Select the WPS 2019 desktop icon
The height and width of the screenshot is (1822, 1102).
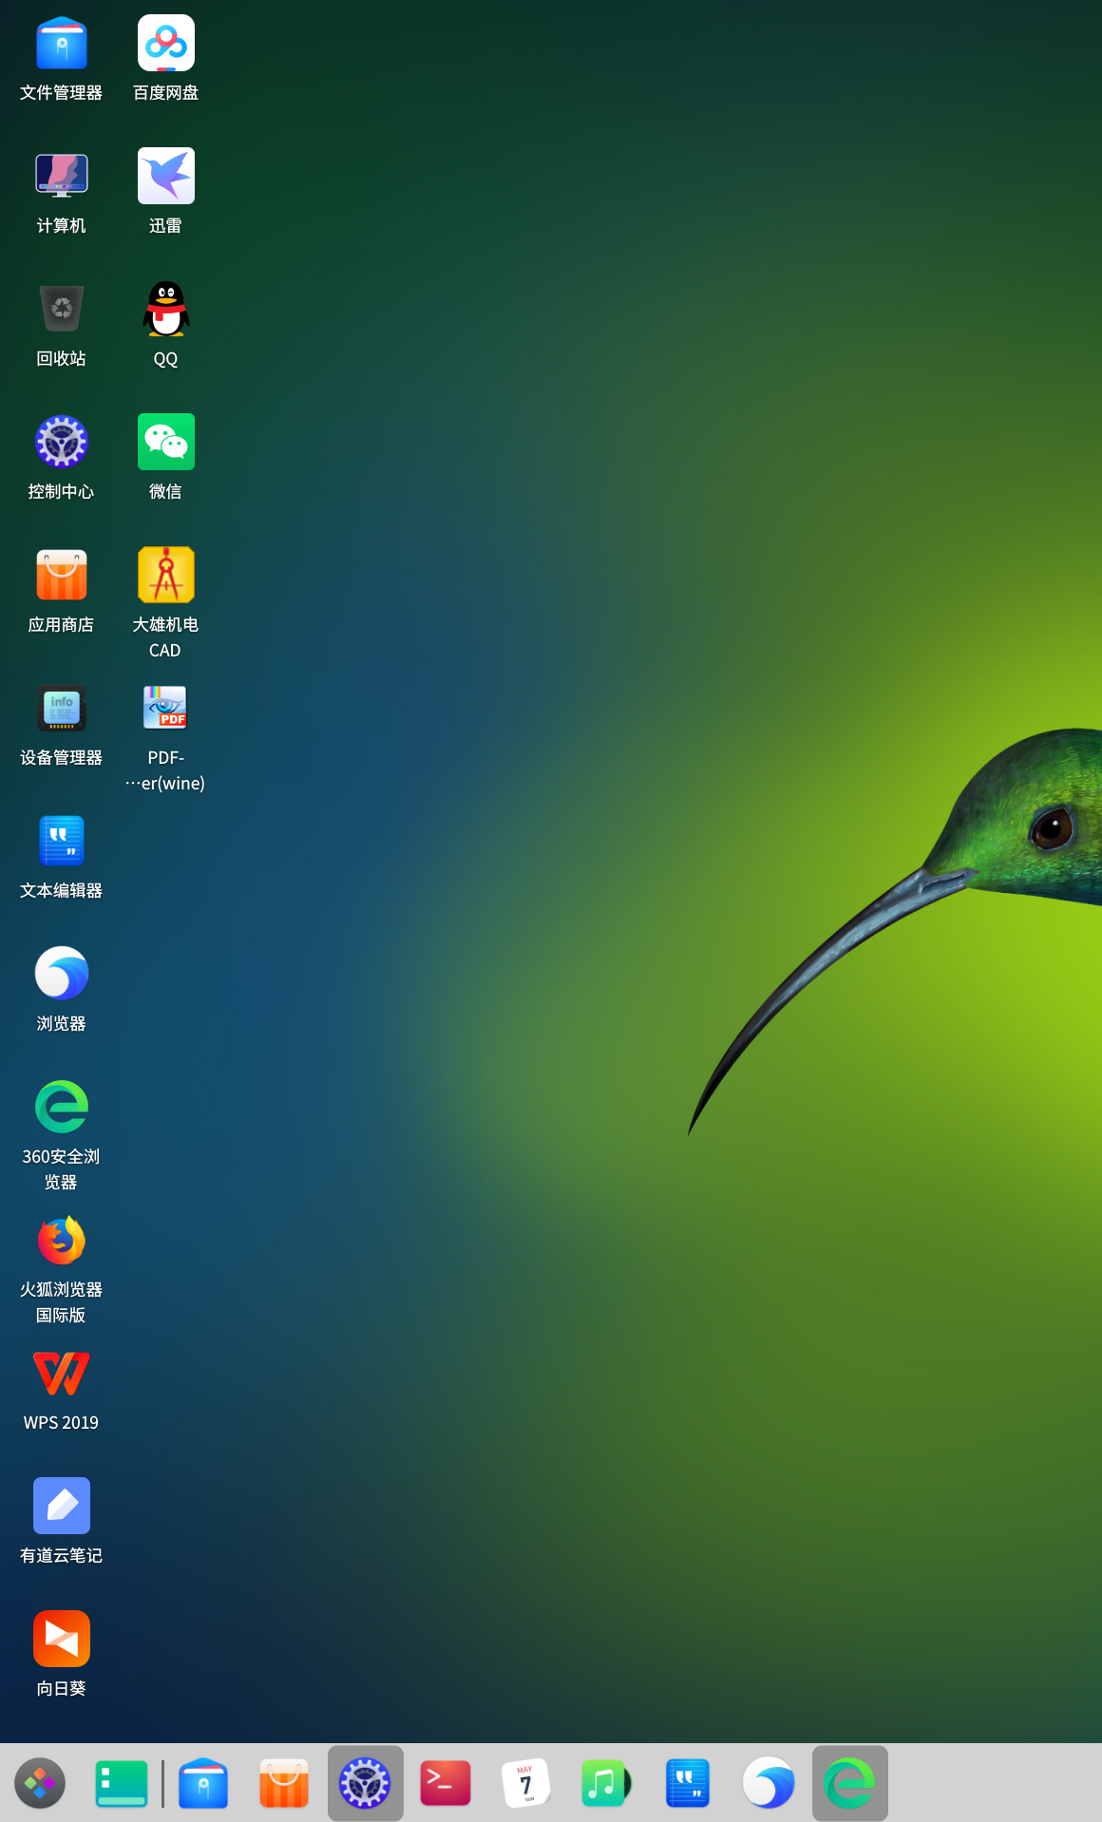(62, 1373)
